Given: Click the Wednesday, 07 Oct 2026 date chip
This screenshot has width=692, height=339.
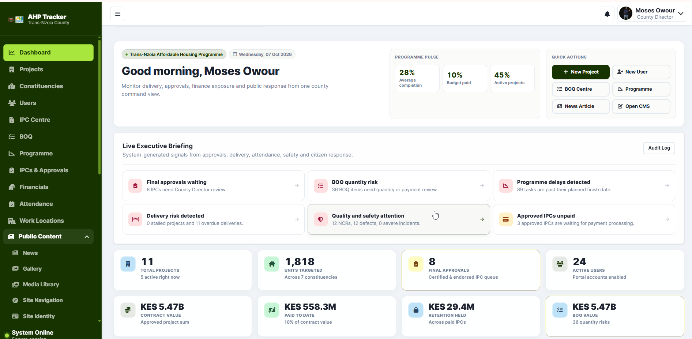Looking at the screenshot, I should click(x=262, y=54).
